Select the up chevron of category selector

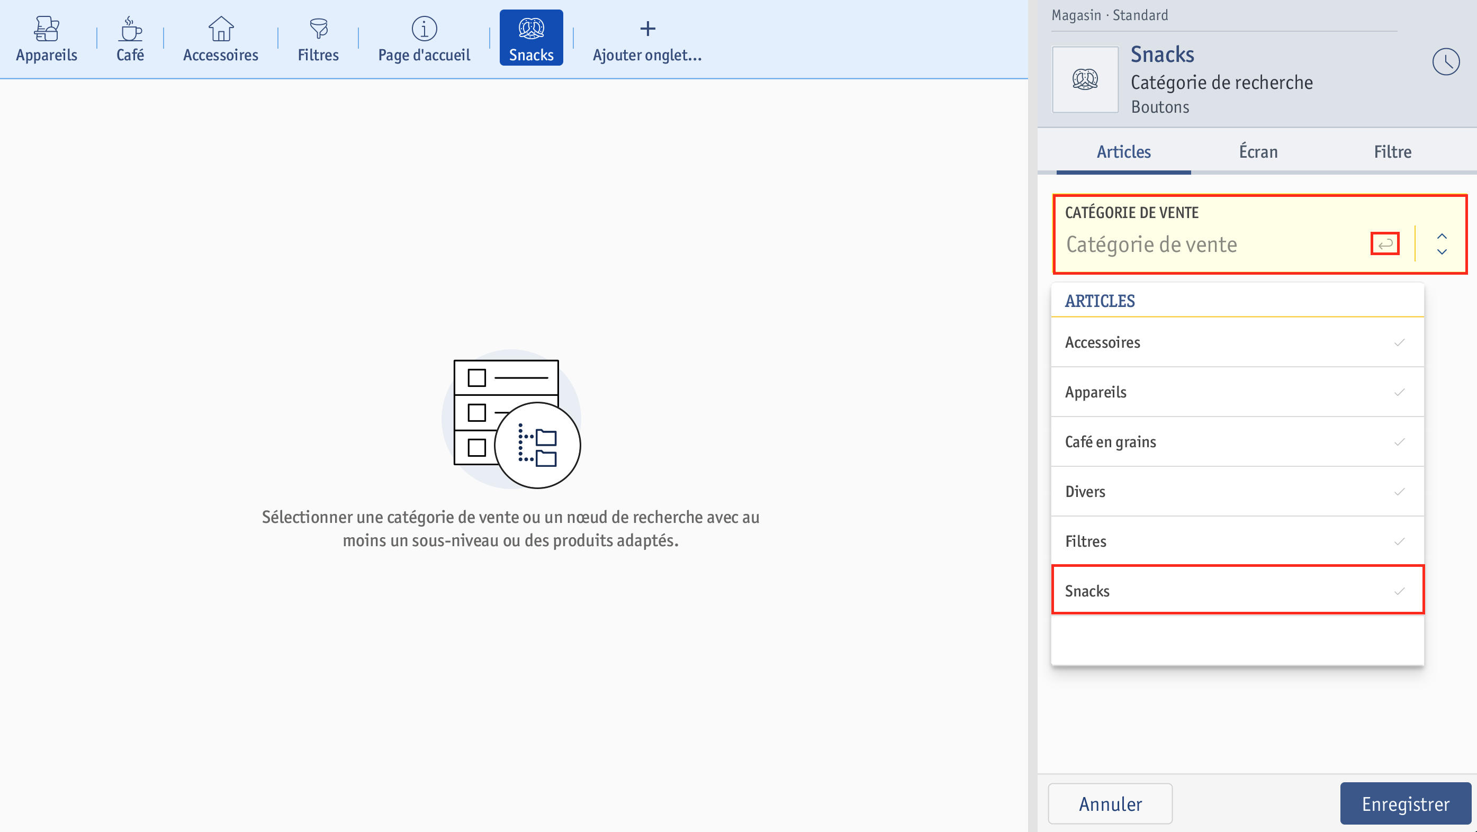coord(1442,236)
